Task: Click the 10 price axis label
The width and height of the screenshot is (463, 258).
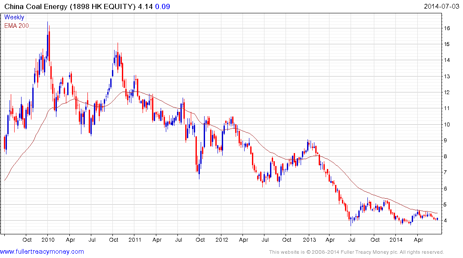Action: [447, 124]
